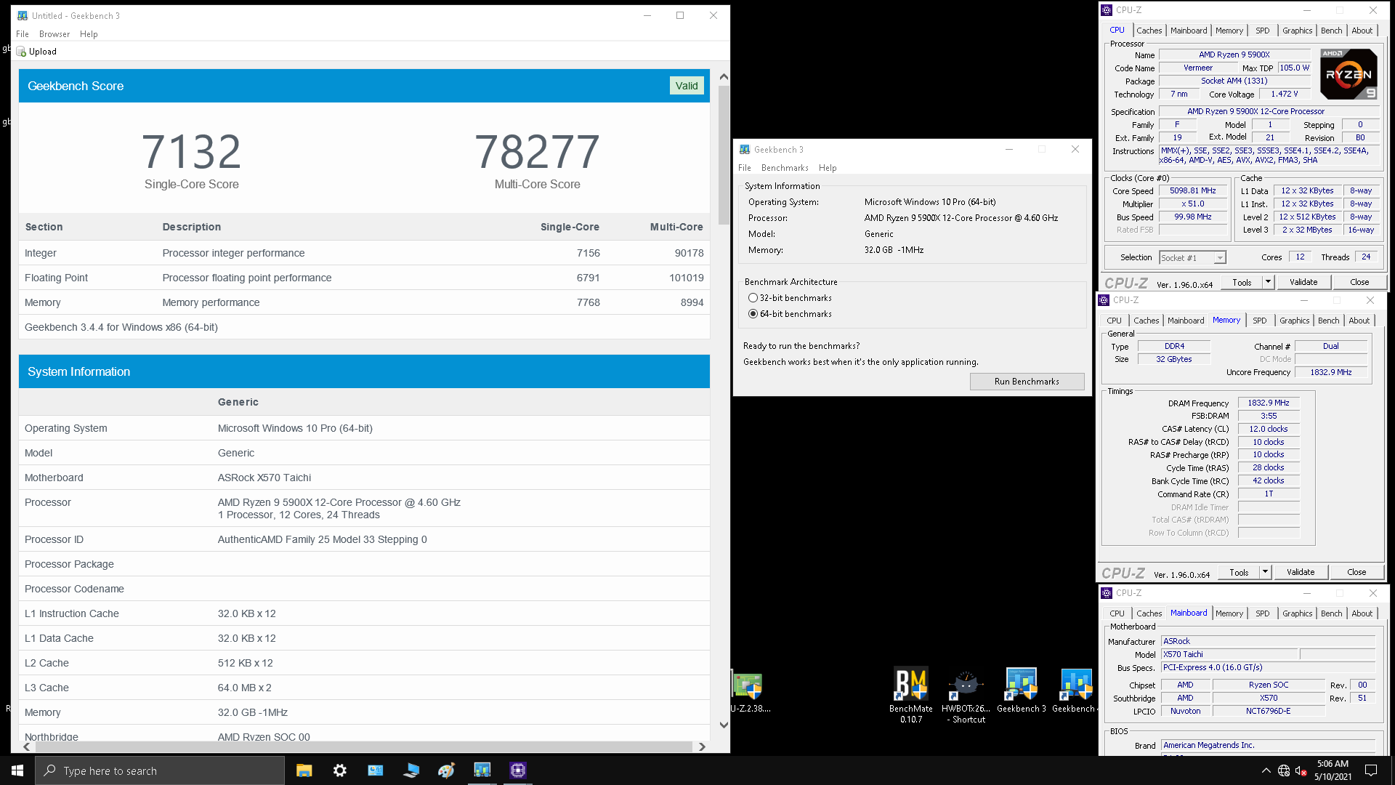Viewport: 1395px width, 785px height.
Task: Click the CPU-Z title icon in the Memory tab window
Action: (x=1104, y=300)
